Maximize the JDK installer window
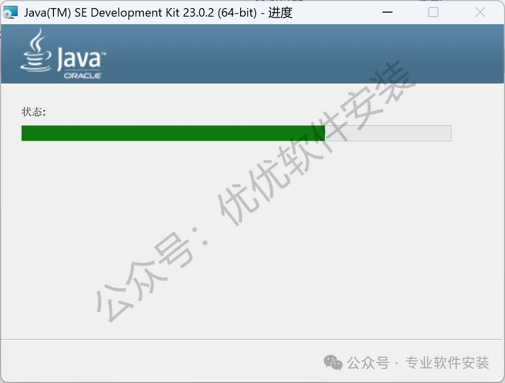Screen dimensions: 505x383 tap(433, 12)
